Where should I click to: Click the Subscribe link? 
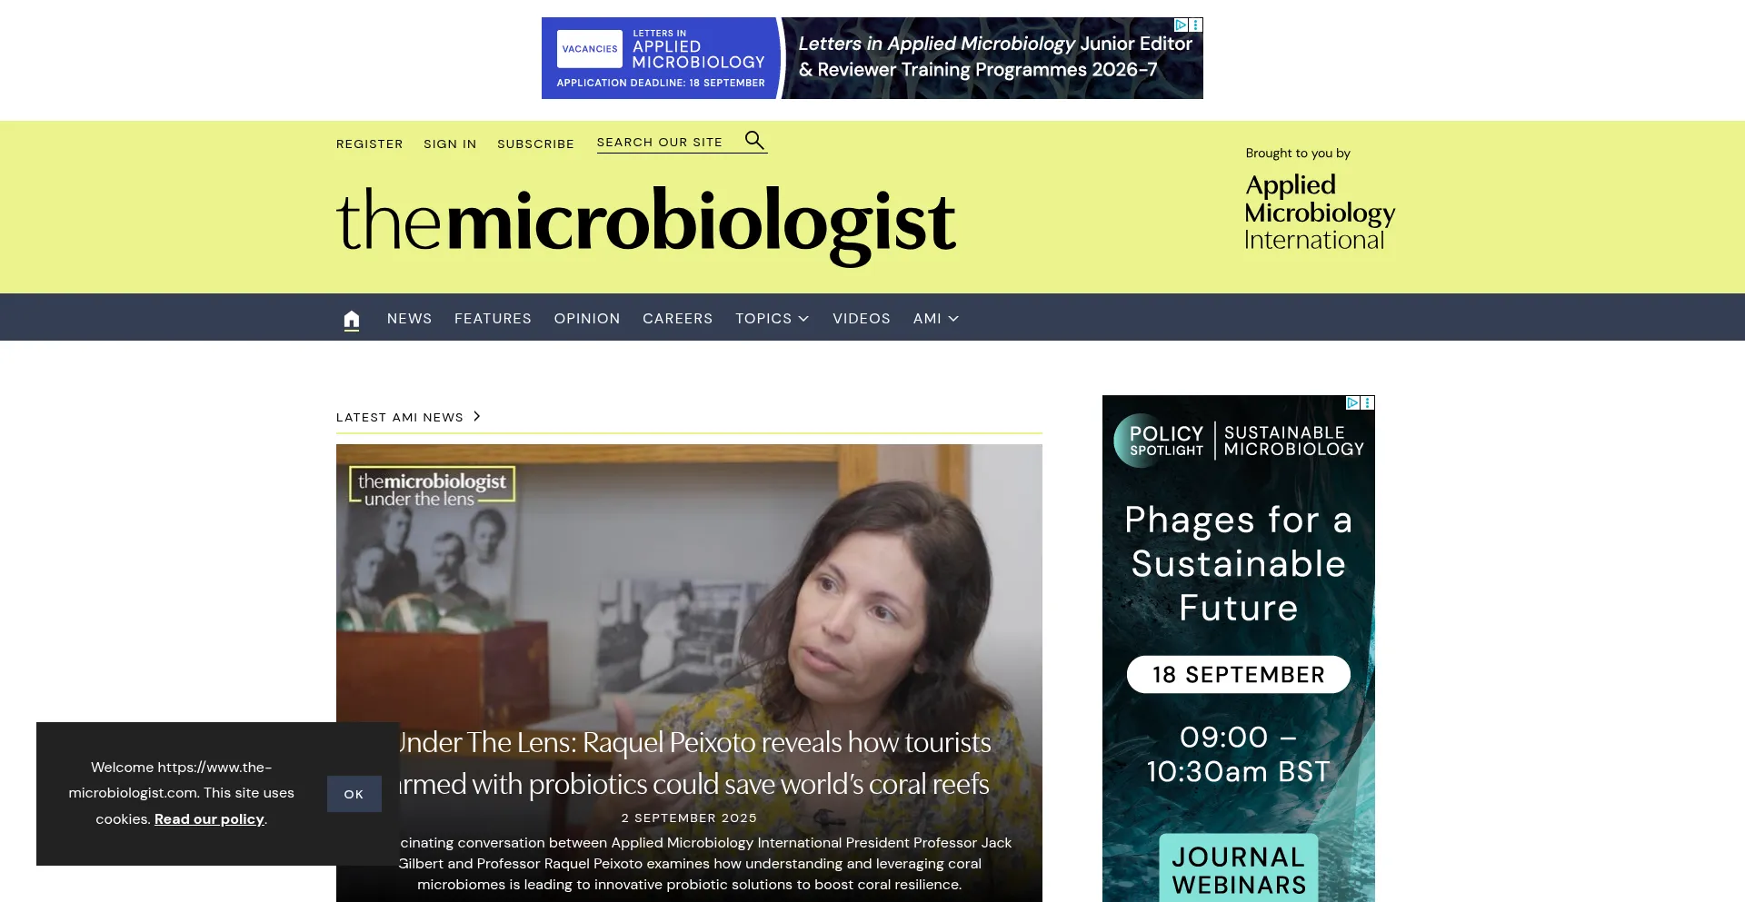[535, 144]
